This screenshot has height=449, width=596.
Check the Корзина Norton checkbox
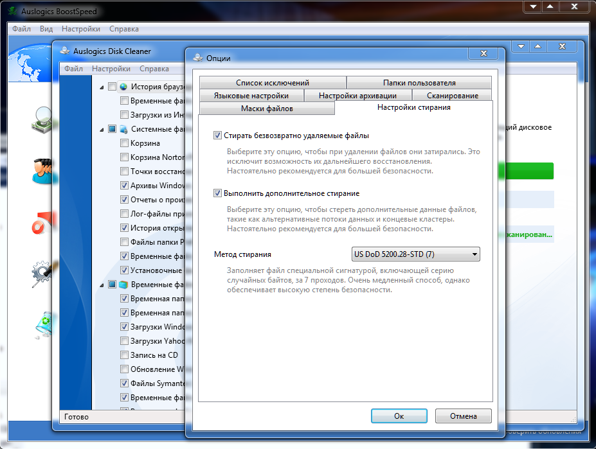coord(124,157)
